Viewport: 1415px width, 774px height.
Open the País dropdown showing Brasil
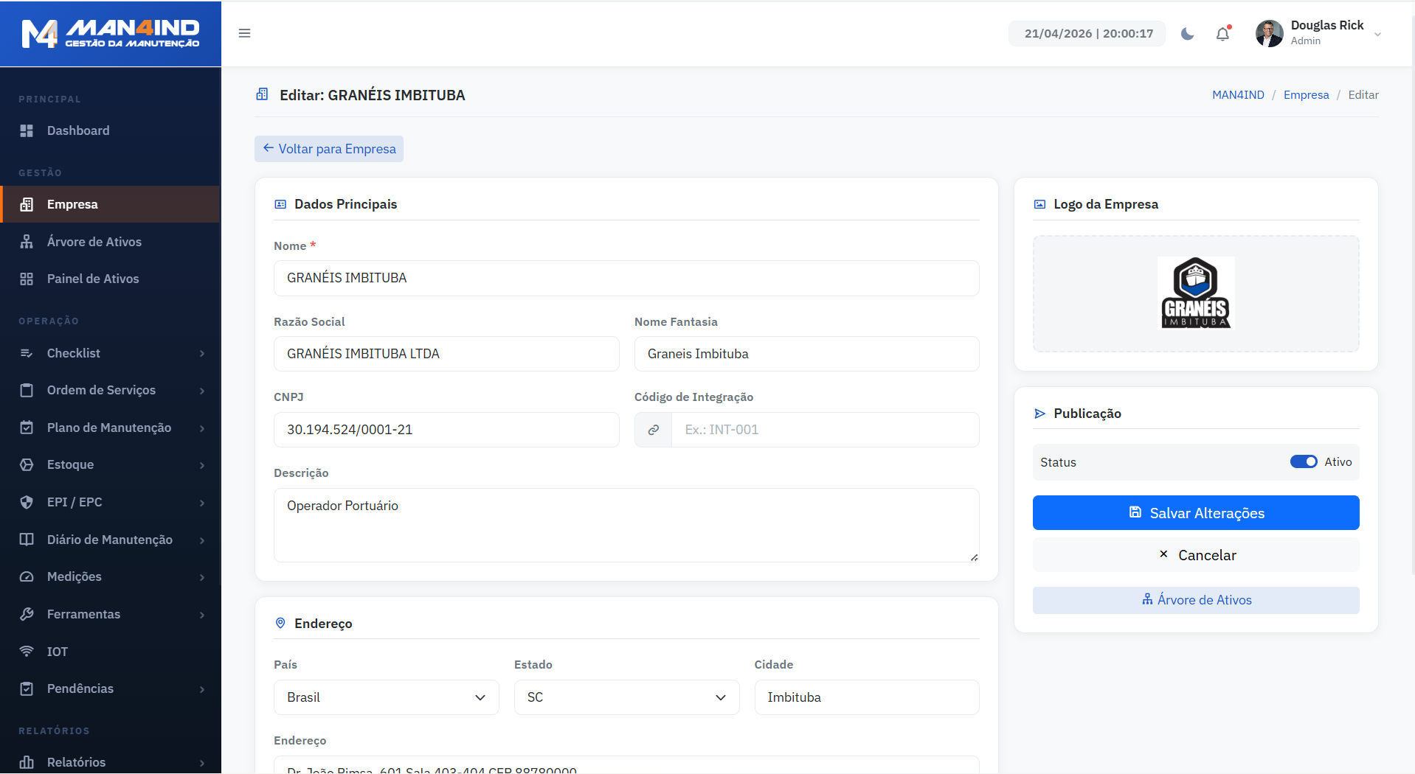pyautogui.click(x=386, y=697)
